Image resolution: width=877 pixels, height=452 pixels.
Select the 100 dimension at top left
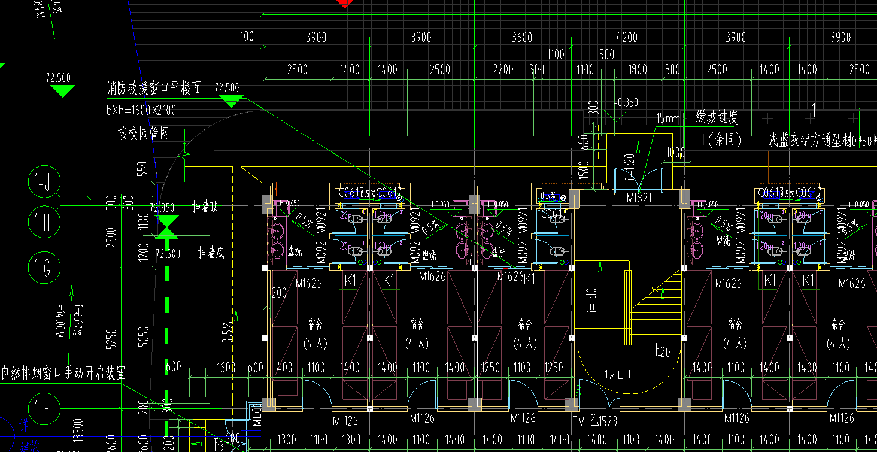247,37
